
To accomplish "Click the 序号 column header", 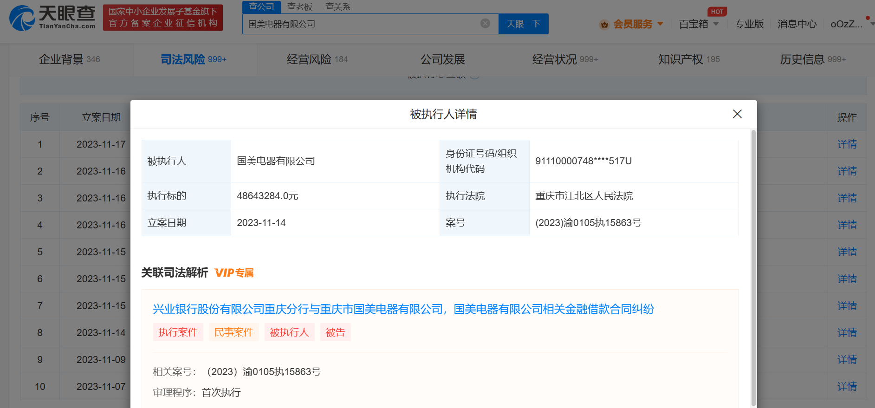I will point(40,117).
